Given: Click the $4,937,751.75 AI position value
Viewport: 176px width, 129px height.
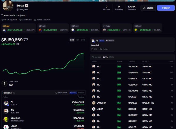Looking at the screenshot, I should coord(78,102).
